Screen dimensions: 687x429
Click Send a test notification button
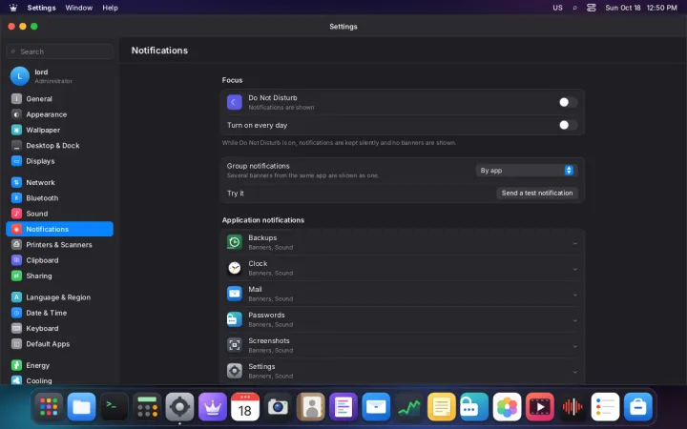point(536,193)
